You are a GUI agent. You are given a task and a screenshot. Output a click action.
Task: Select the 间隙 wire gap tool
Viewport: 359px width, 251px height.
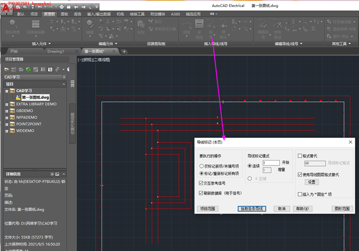point(187,28)
